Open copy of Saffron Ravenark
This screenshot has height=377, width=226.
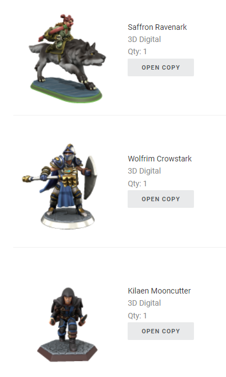[161, 67]
